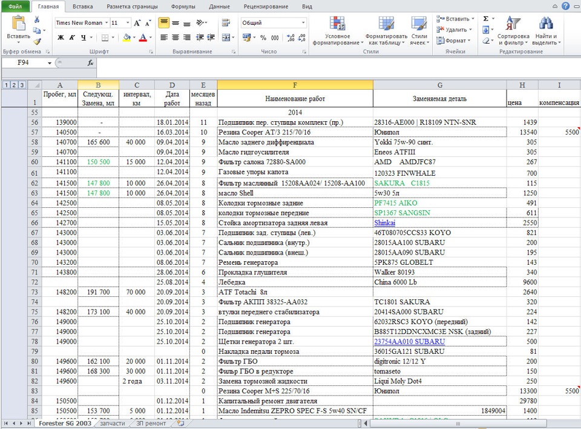The width and height of the screenshot is (581, 429).
Task: Switch to the Разметка страницы tab
Action: [x=132, y=6]
